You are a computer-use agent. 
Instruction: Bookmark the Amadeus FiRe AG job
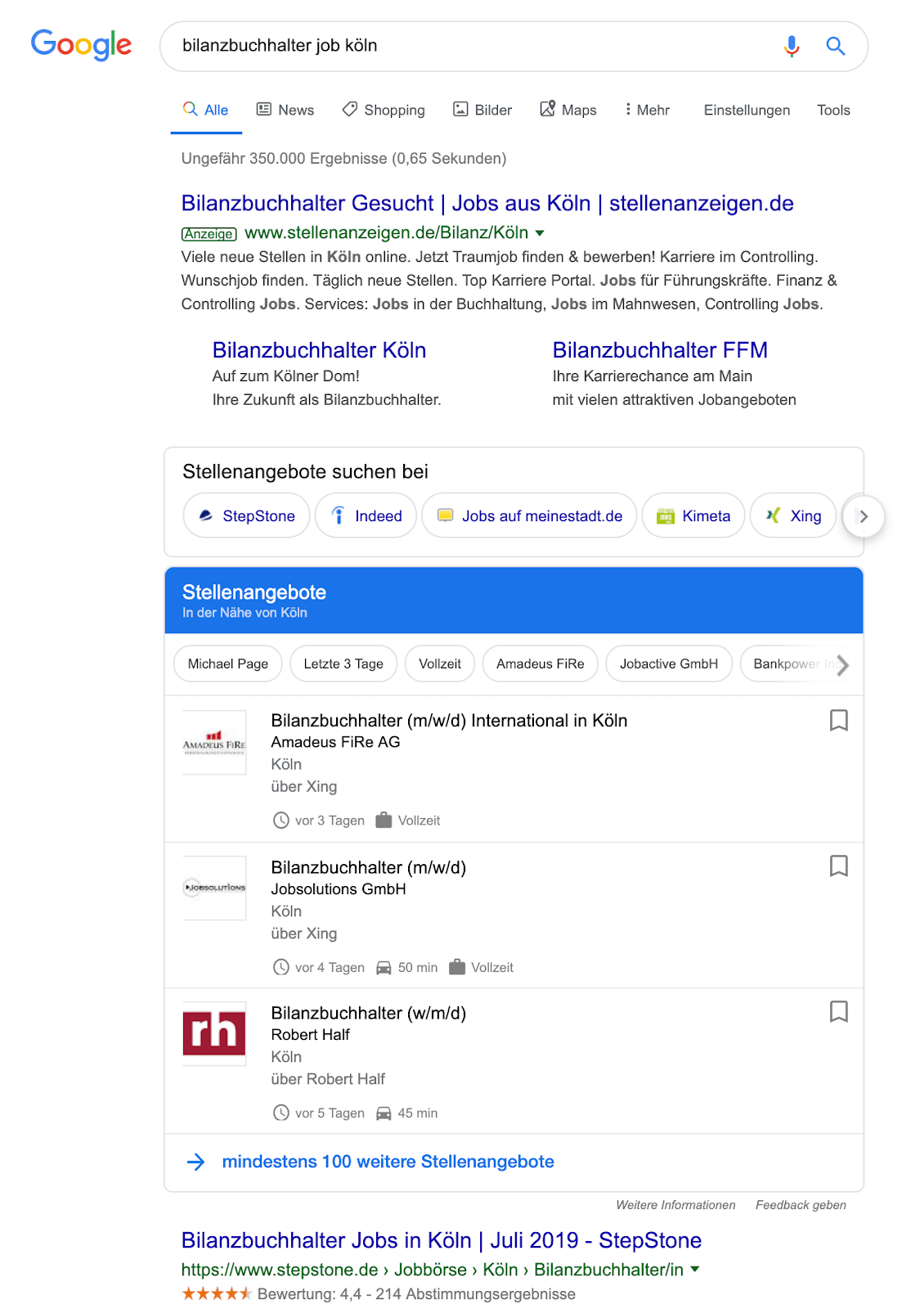(838, 720)
